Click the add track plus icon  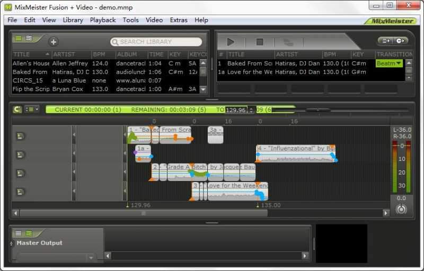tap(54, 42)
